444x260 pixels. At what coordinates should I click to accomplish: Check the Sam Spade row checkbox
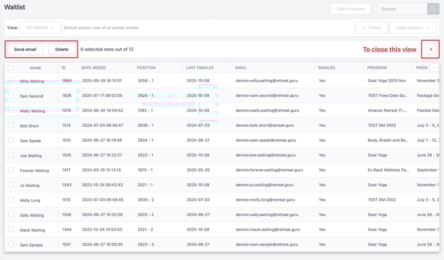point(11,140)
